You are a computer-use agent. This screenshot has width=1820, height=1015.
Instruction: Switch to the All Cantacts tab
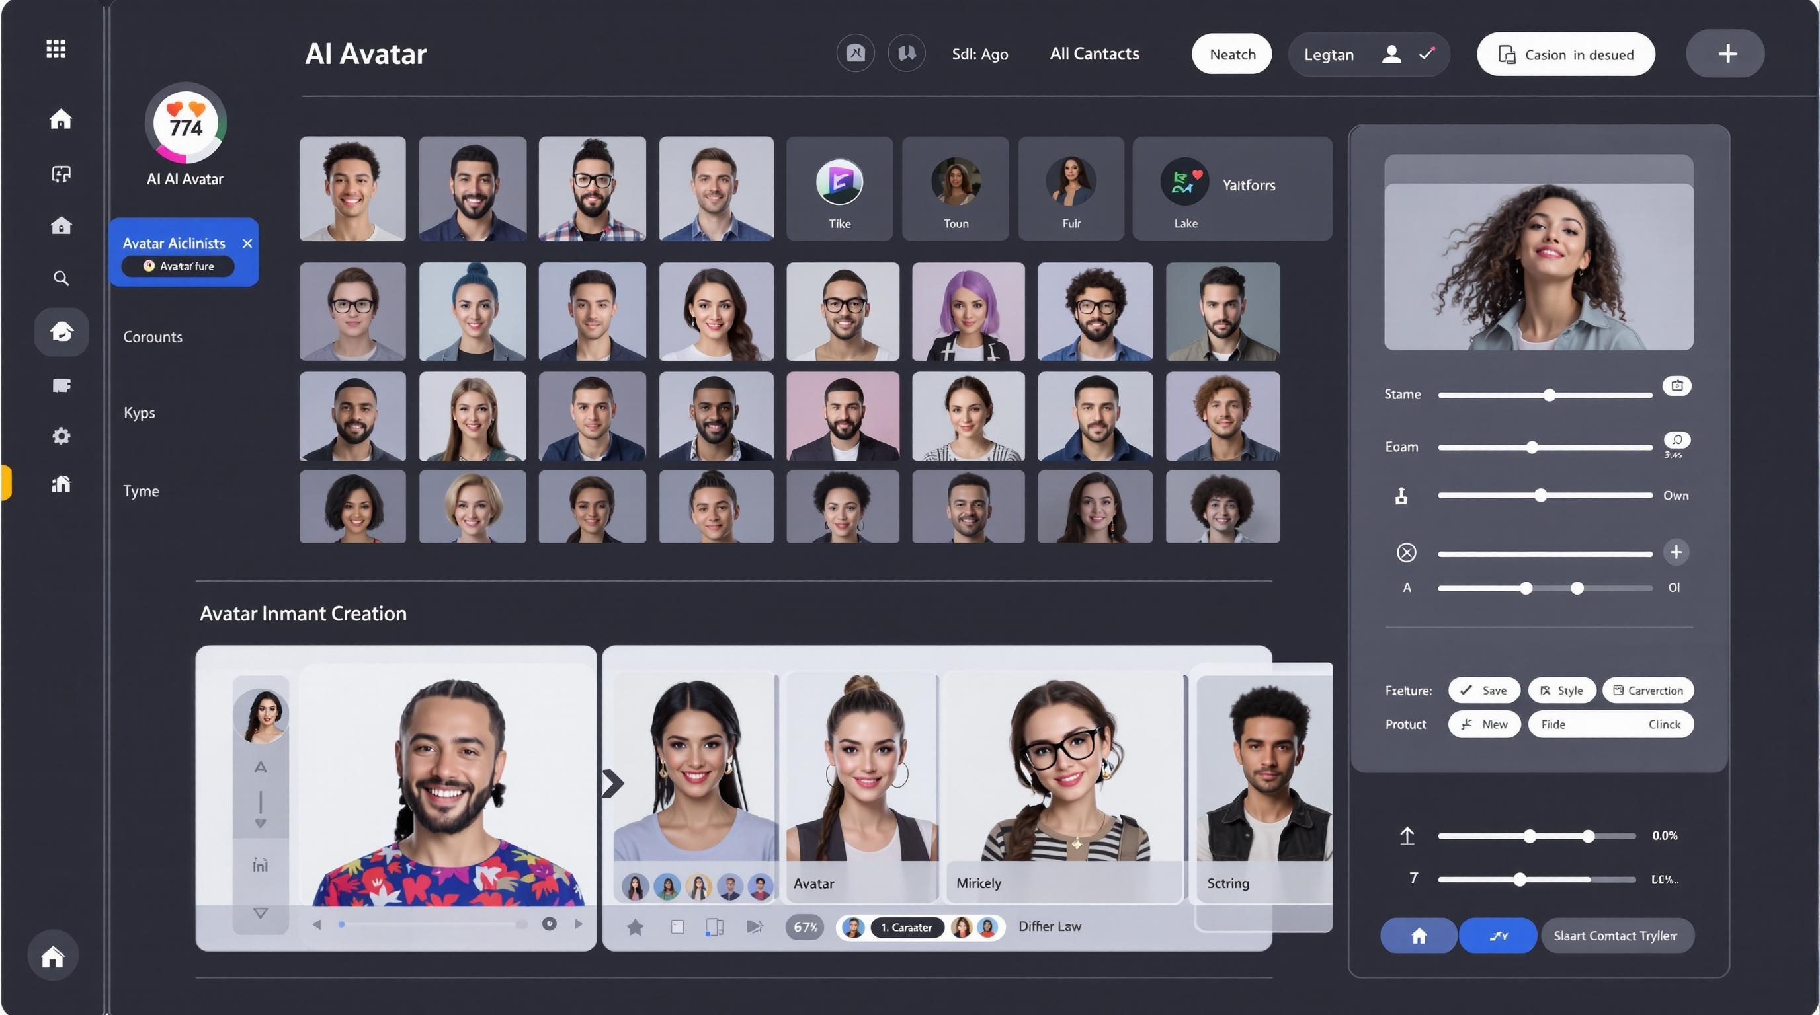(1095, 53)
